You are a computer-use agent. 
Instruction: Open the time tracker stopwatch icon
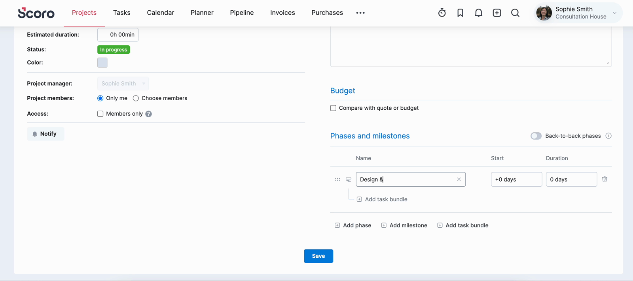point(442,13)
